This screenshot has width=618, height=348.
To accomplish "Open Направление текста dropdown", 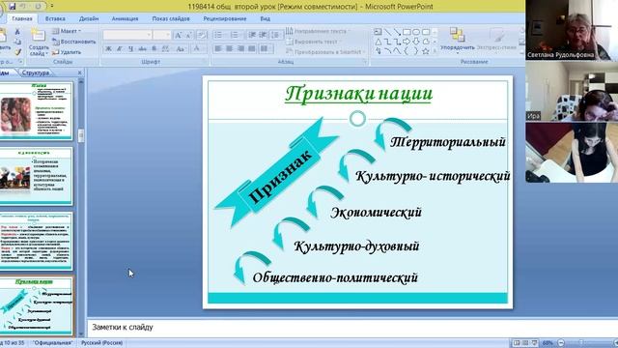I will coord(318,31).
